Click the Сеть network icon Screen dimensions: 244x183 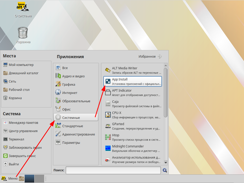click(5, 81)
